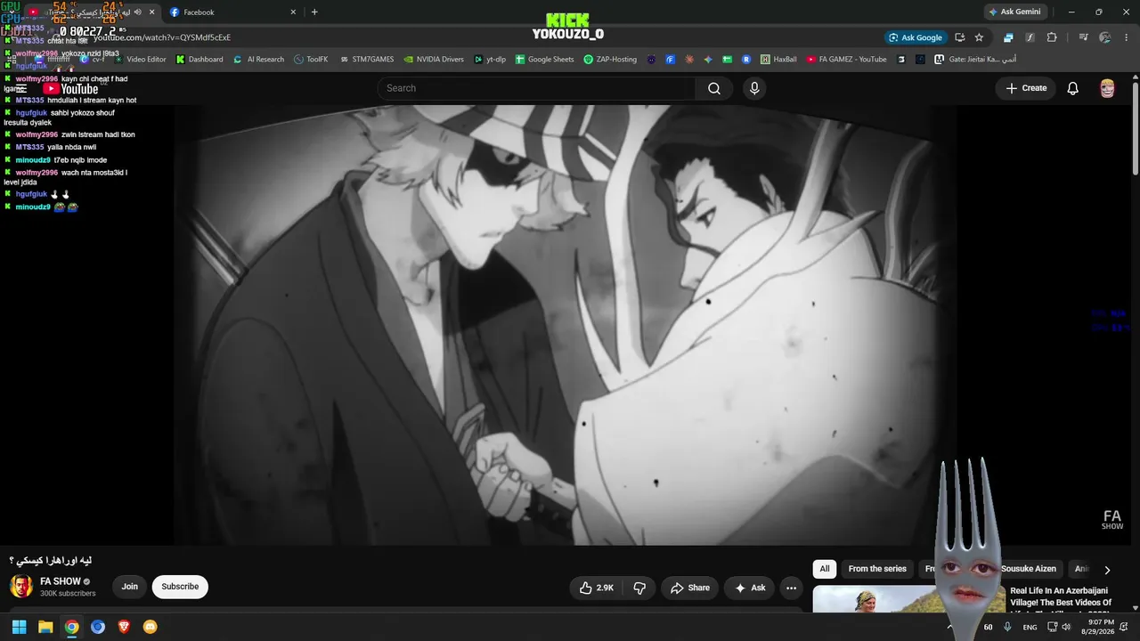The image size is (1140, 641).
Task: Click the magnifier search button on YouTube
Action: (x=714, y=88)
